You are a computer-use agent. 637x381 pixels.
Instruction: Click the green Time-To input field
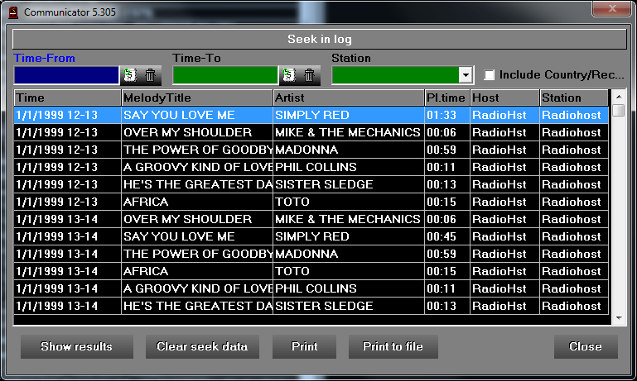(225, 75)
